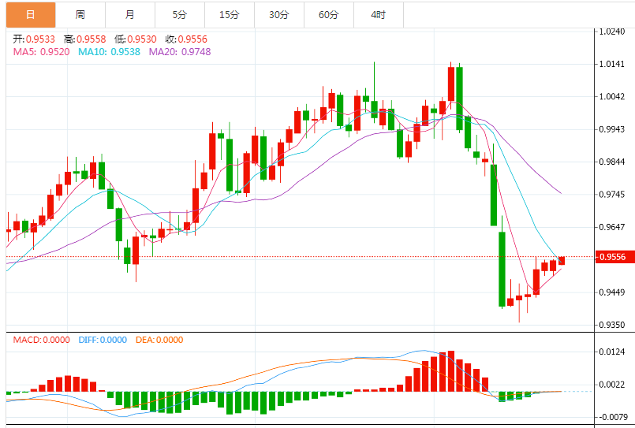Click the opening price value 0.9533
The image size is (635, 428).
point(40,39)
